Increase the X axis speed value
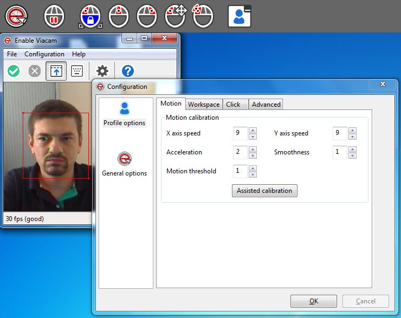The height and width of the screenshot is (318, 401). 253,130
